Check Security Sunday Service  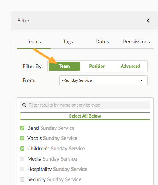(x=22, y=179)
